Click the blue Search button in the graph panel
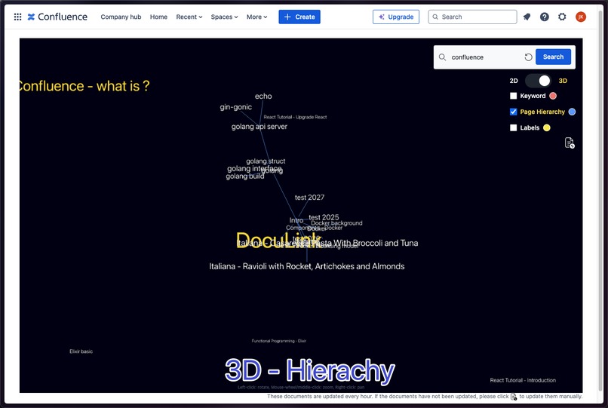The height and width of the screenshot is (408, 608). 553,57
